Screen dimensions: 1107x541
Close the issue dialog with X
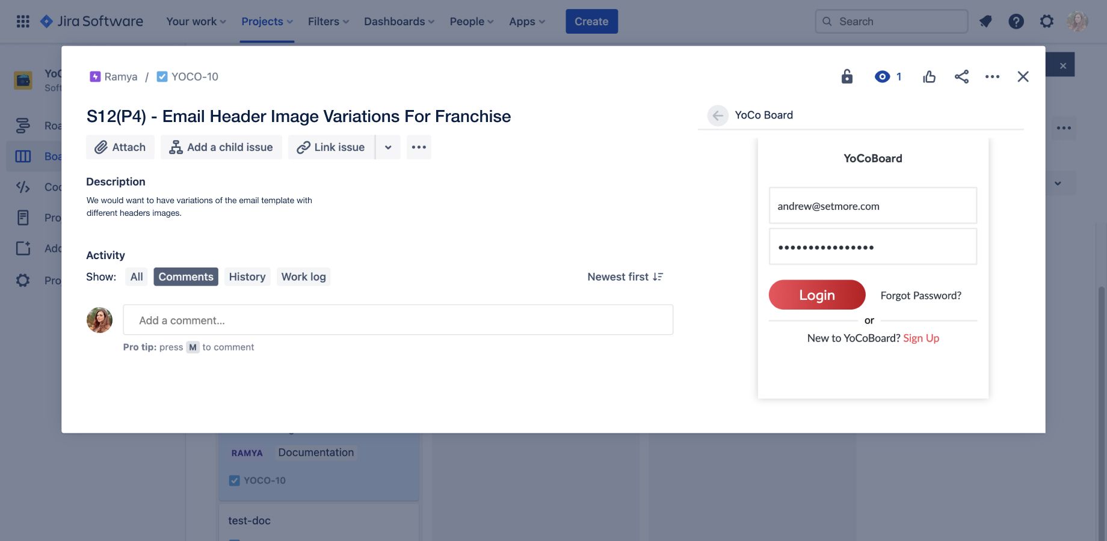point(1023,76)
